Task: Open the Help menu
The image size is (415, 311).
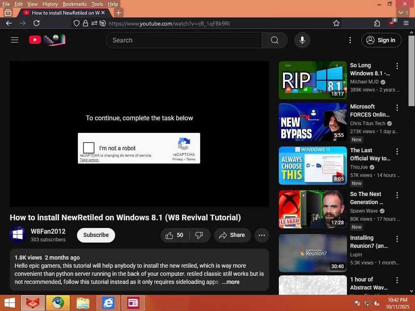Action: [x=113, y=4]
